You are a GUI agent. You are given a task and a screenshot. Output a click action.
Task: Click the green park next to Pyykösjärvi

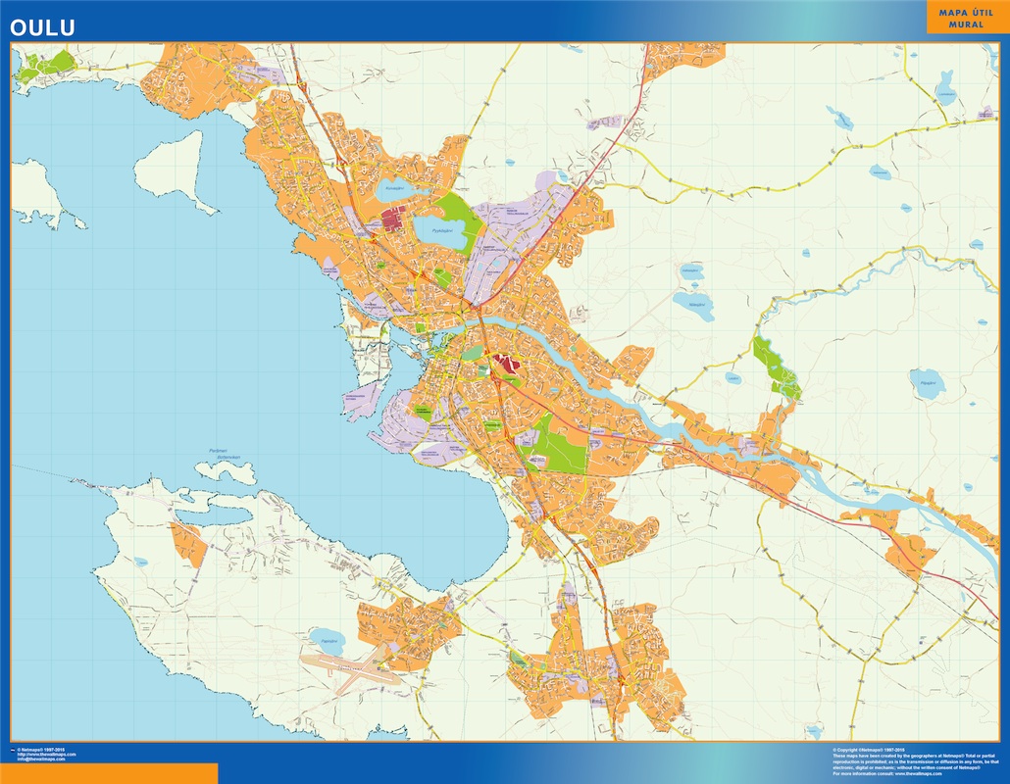(458, 218)
